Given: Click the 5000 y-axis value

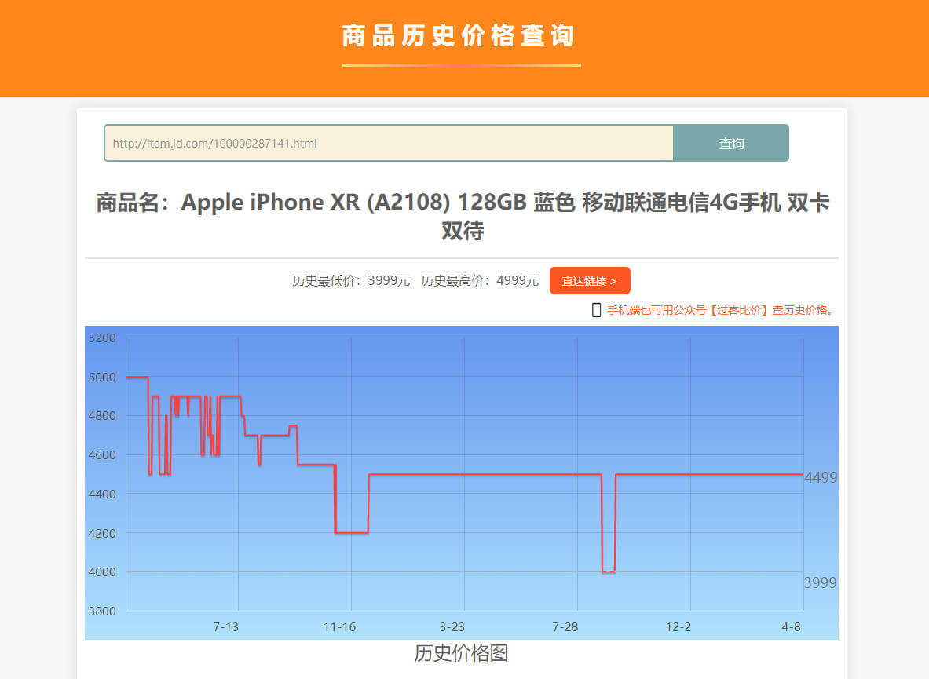Looking at the screenshot, I should [102, 377].
